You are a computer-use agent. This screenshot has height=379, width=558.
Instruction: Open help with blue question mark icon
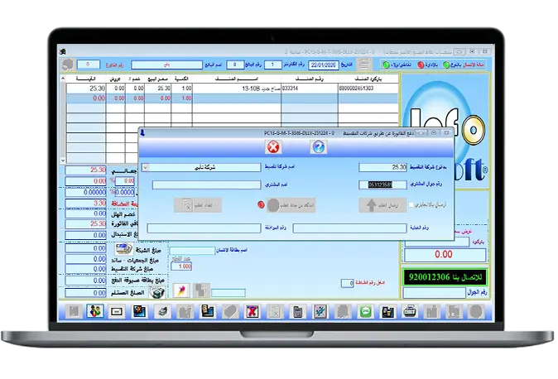pyautogui.click(x=318, y=146)
